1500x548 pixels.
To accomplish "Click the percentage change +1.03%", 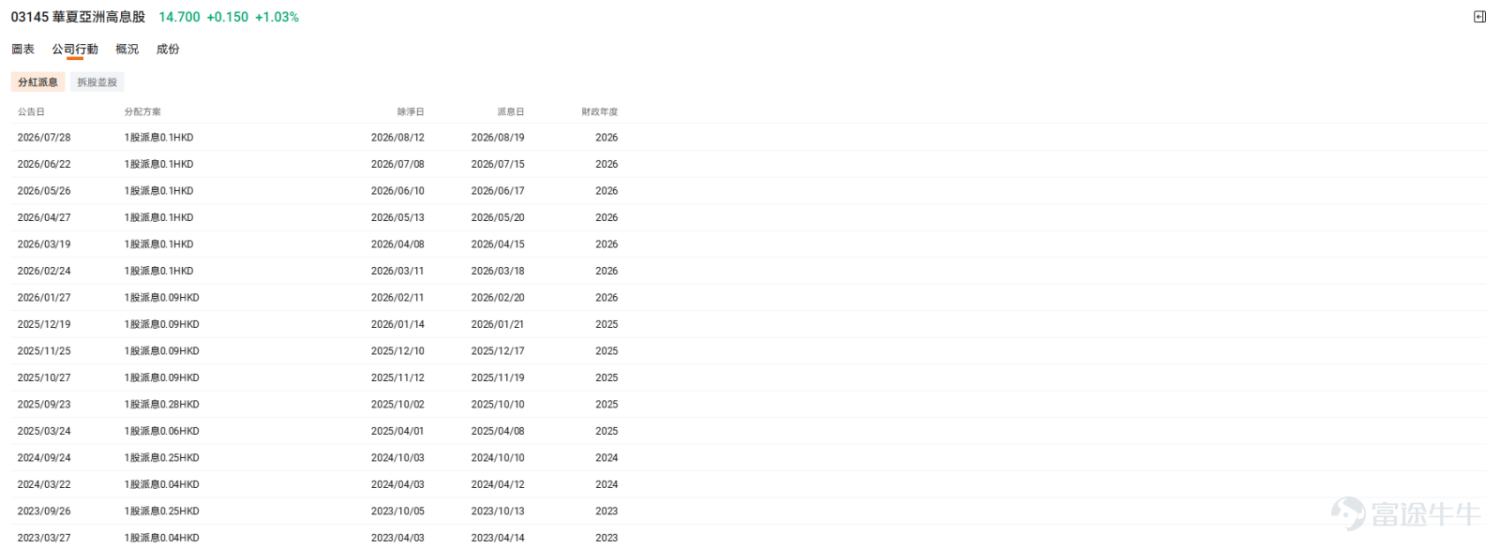I will [277, 17].
